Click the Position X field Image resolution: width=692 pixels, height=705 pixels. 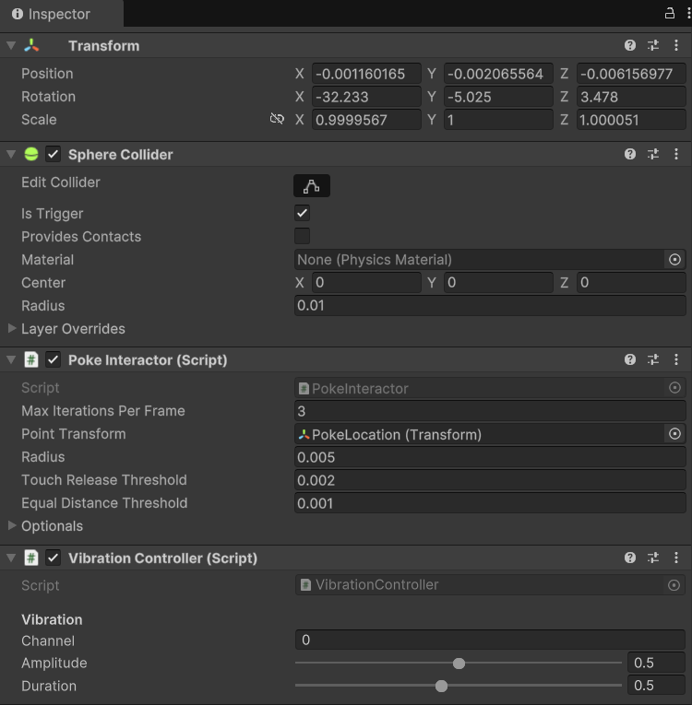(366, 74)
